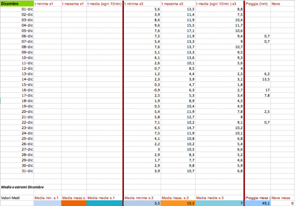This screenshot has height=206, width=295.
Task: Select rainfall value 0,7 on 06-dic
Action: click(x=258, y=36)
